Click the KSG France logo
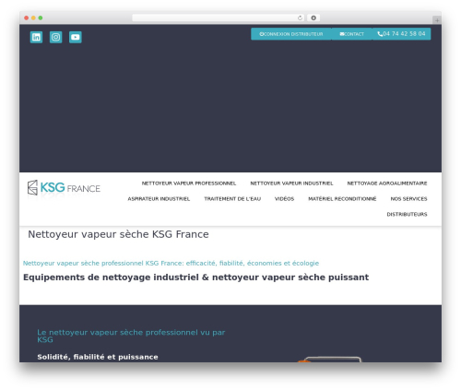The image size is (461, 390). (64, 187)
